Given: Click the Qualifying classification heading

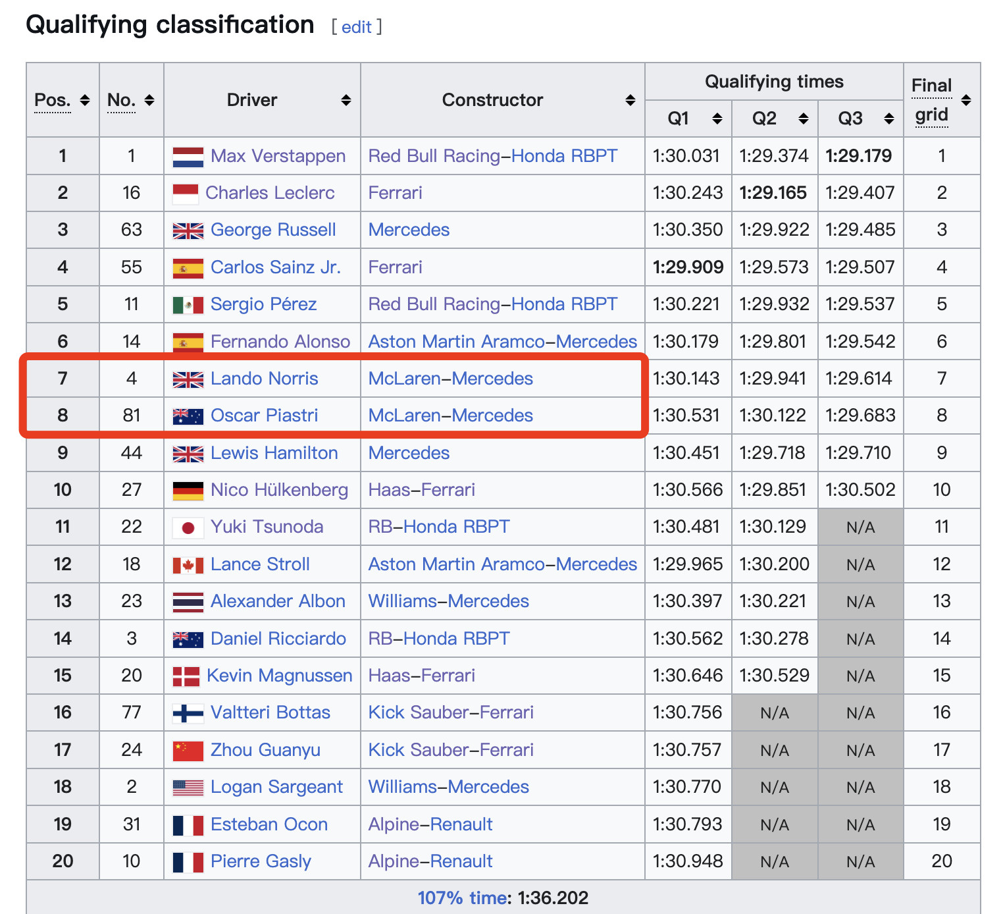Looking at the screenshot, I should [170, 25].
